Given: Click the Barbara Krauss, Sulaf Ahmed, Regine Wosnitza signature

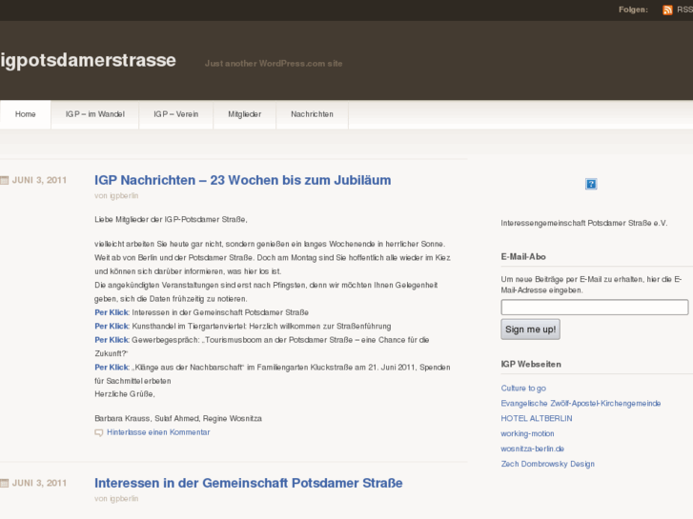Looking at the screenshot, I should 178,418.
